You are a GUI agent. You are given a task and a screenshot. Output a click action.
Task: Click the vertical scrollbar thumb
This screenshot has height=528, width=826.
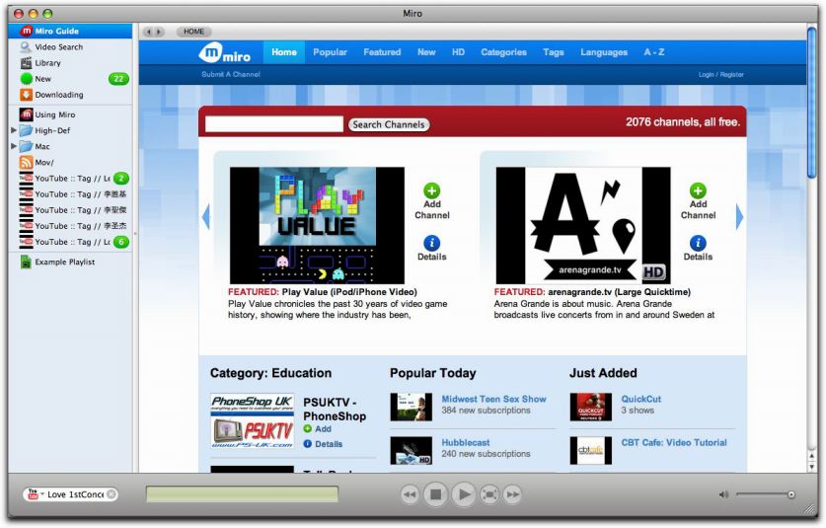point(812,103)
